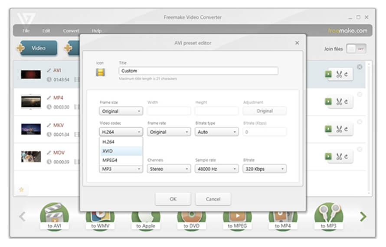386x247 pixels.
Task: Click the to DVD format icon
Action: click(x=192, y=220)
